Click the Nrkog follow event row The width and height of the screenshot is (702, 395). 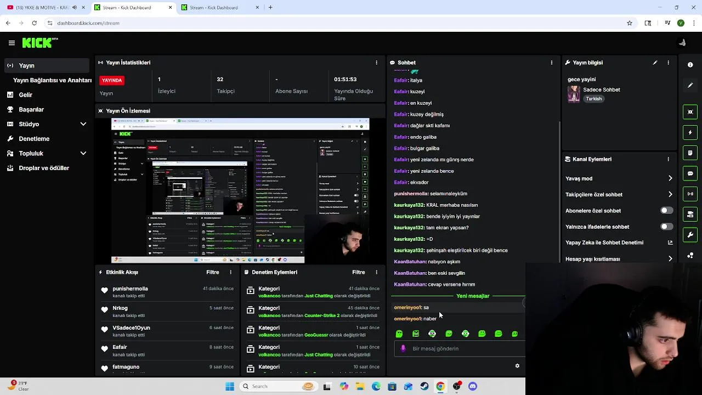tap(167, 312)
